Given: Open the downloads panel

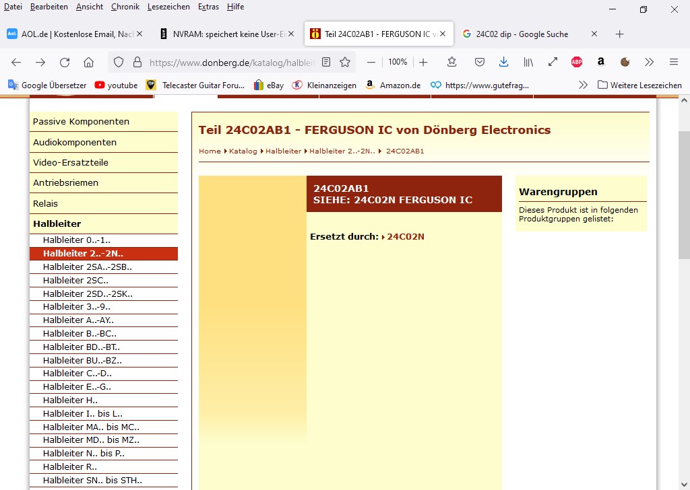Looking at the screenshot, I should 504,62.
